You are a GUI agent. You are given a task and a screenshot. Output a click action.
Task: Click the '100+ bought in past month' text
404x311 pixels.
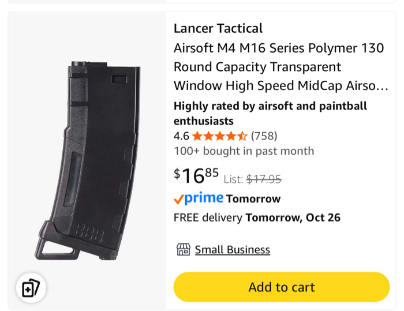click(x=244, y=151)
